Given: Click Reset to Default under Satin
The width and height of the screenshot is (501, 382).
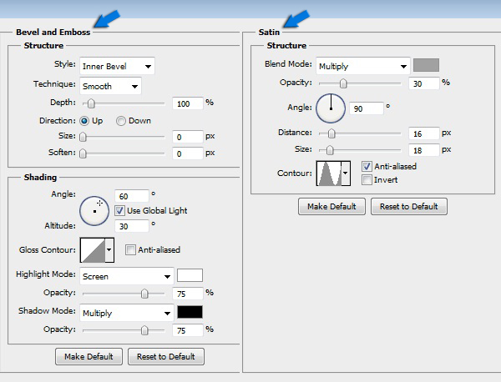Looking at the screenshot, I should [x=409, y=206].
